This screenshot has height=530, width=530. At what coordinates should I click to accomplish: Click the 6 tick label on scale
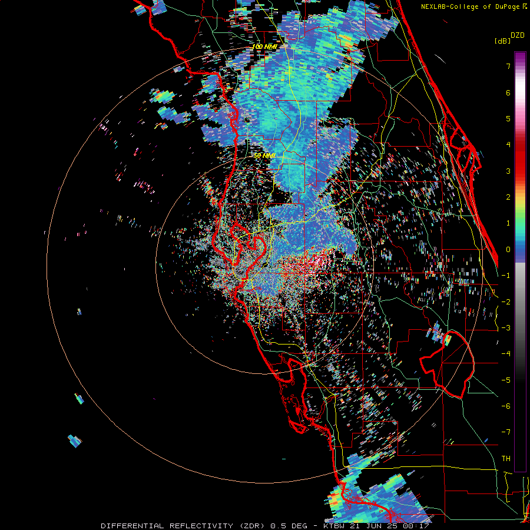click(x=508, y=92)
